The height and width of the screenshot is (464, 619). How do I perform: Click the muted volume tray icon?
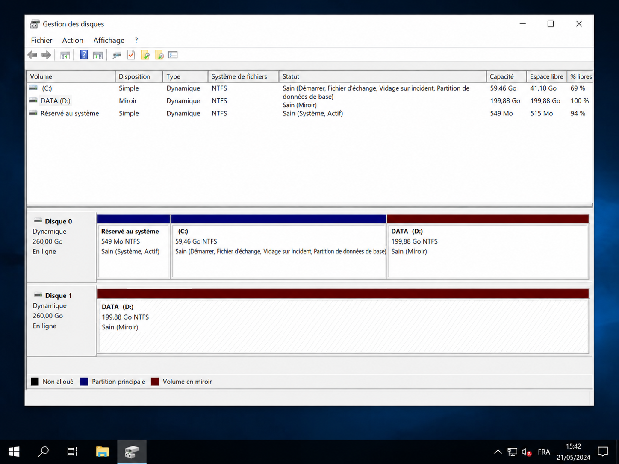[527, 452]
